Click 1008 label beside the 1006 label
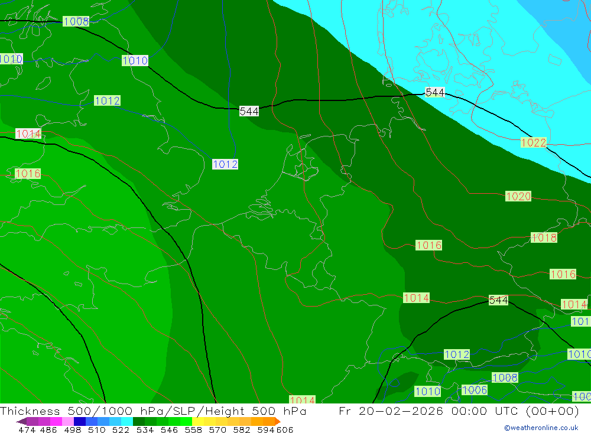Screen dimensions: 591x433 tap(505, 377)
